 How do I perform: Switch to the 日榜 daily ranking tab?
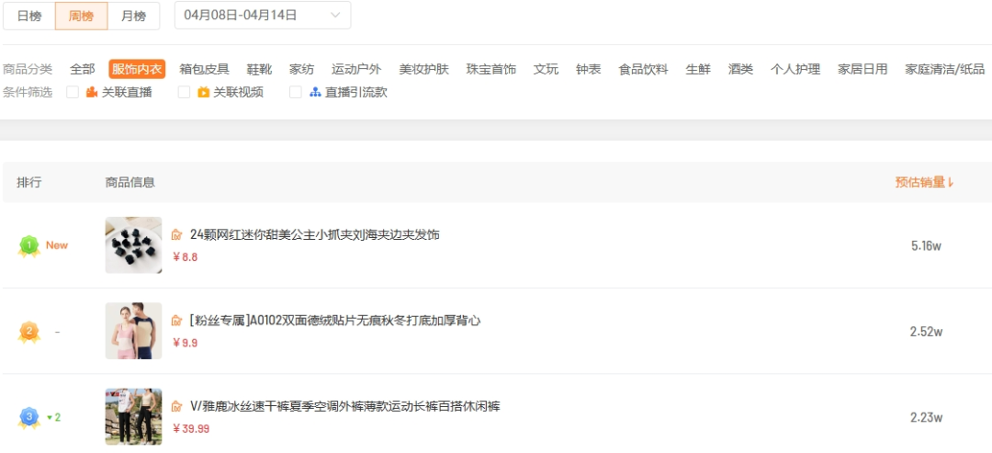click(29, 16)
